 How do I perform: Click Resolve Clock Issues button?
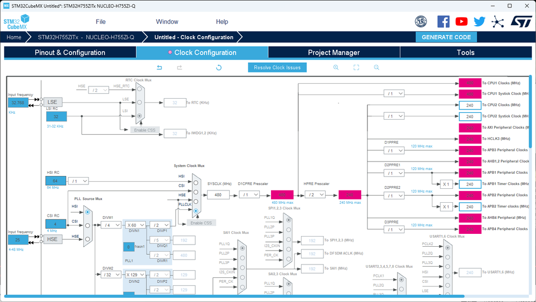277,67
